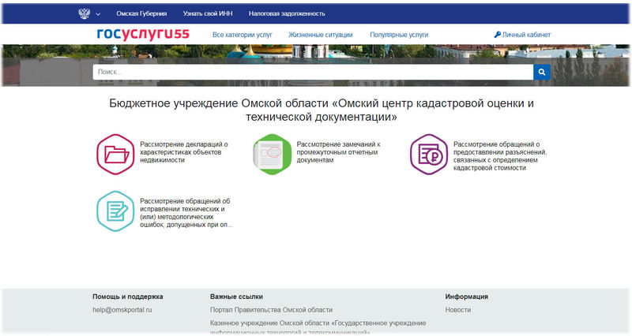Go to the госуслуги55 logo homepage
This screenshot has width=632, height=336.
[x=143, y=34]
